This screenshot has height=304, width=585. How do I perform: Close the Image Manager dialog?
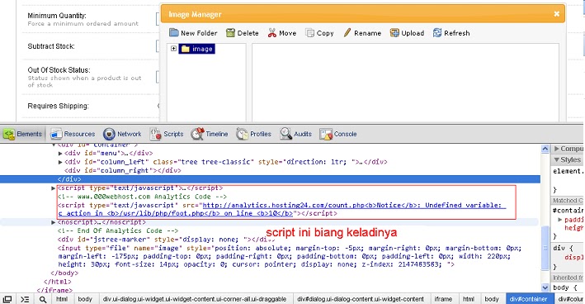coord(557,14)
